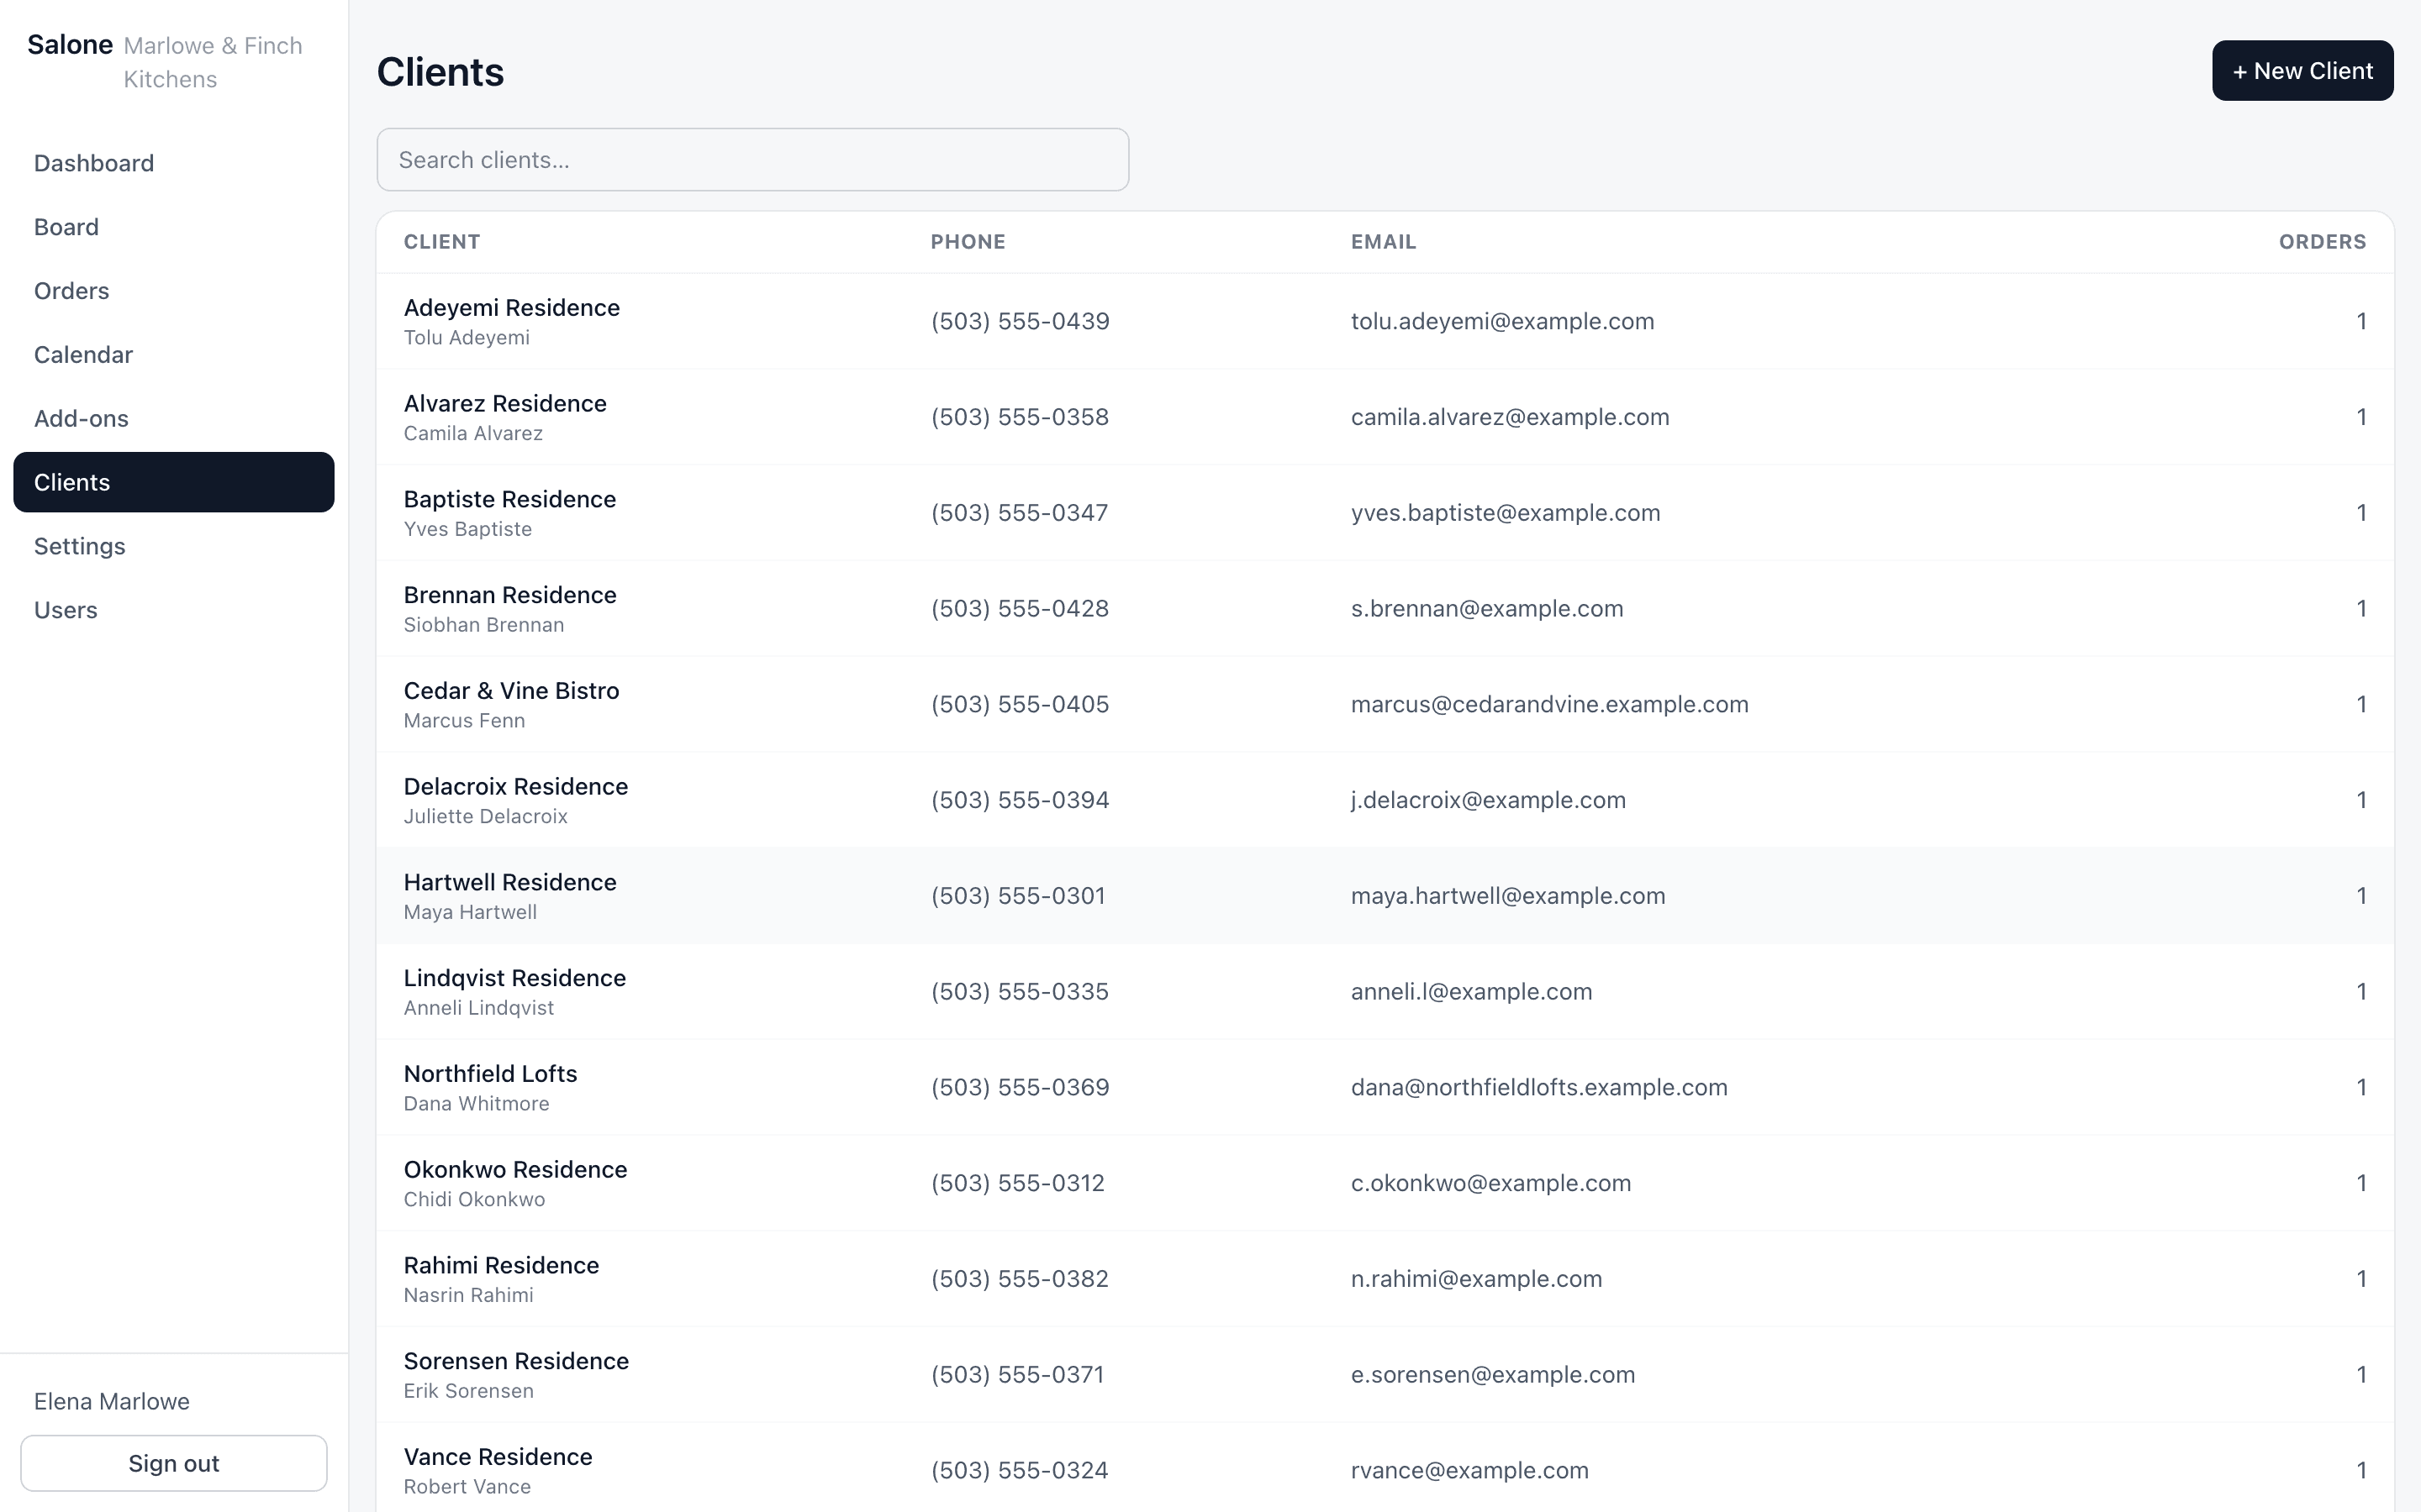Click email s.brennan@example.com
This screenshot has height=1512, width=2421.
pyautogui.click(x=1486, y=609)
